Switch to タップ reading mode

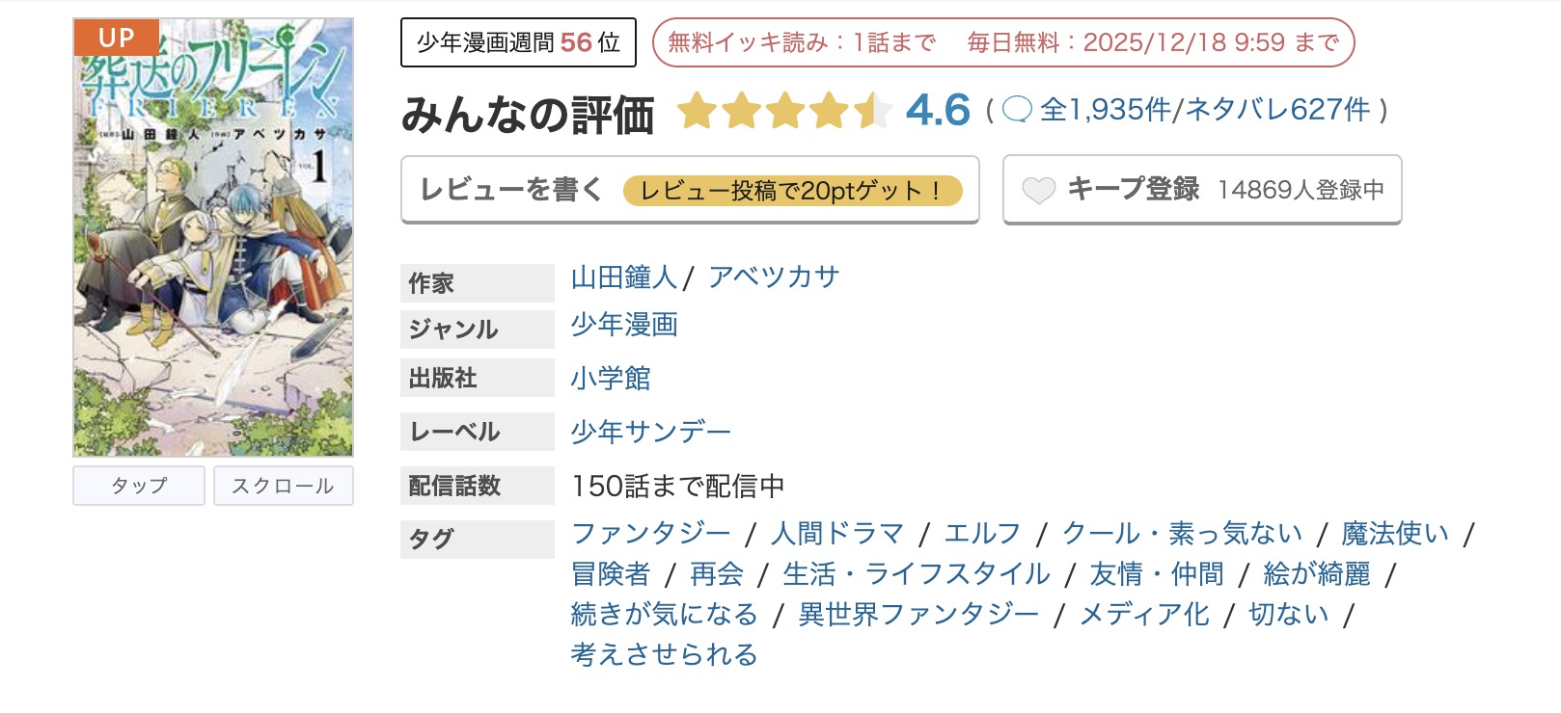(138, 486)
